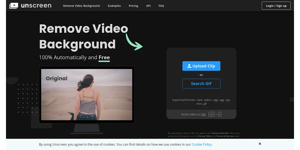Click the 'Paste video or' text

tap(190, 114)
